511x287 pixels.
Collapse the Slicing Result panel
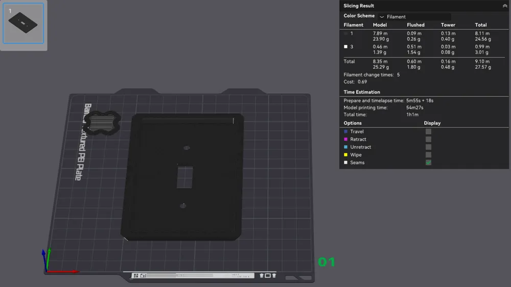click(505, 6)
